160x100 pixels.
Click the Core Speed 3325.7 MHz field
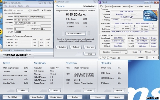[x=118, y=38]
